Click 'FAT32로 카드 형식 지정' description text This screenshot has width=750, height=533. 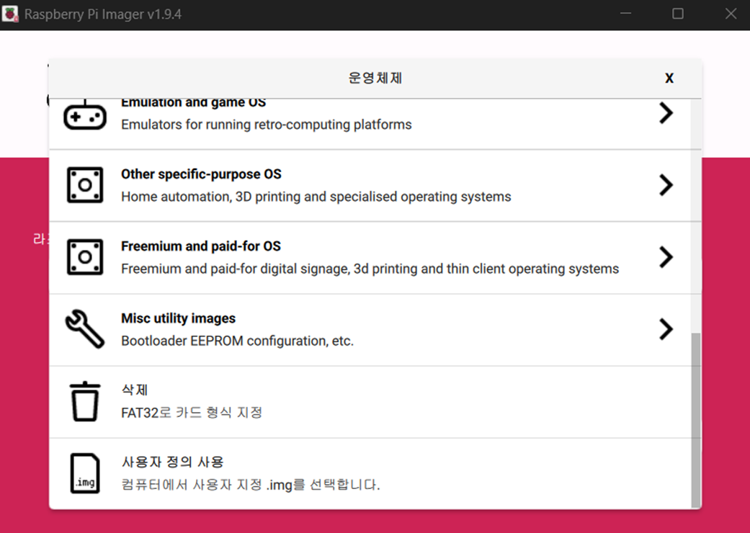[192, 413]
